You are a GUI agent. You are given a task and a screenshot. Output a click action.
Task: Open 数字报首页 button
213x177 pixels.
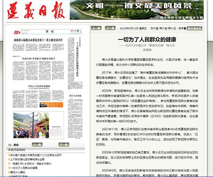(x=195, y=28)
